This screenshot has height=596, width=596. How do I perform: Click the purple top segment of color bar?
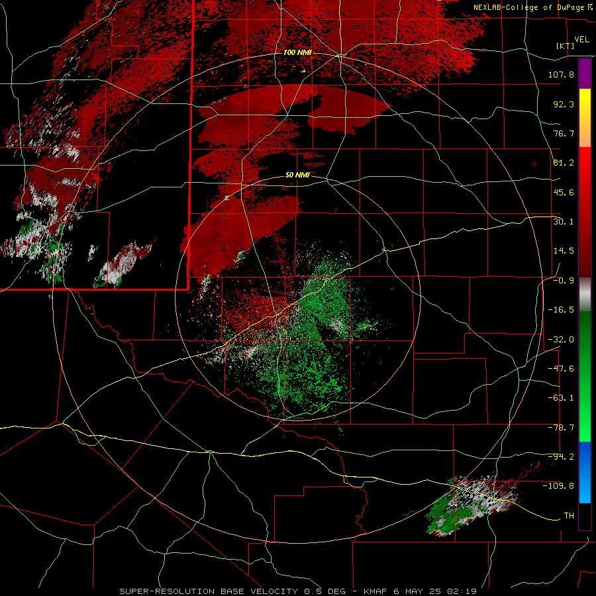point(585,74)
